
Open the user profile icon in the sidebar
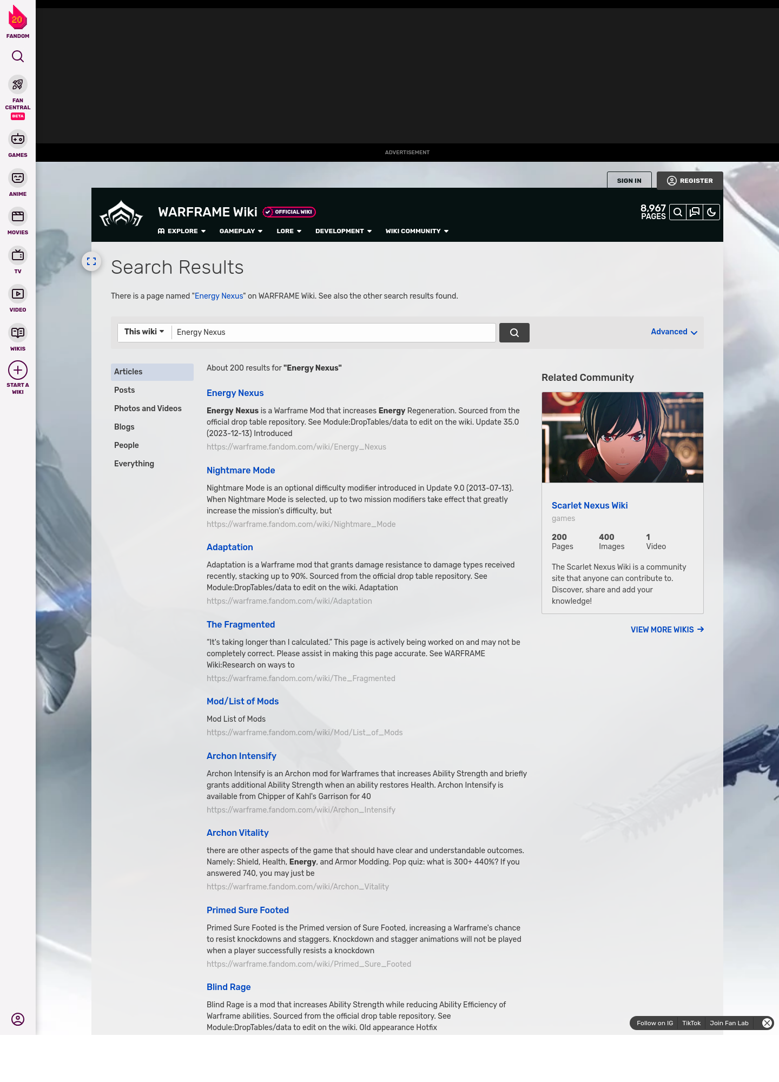tap(18, 1019)
